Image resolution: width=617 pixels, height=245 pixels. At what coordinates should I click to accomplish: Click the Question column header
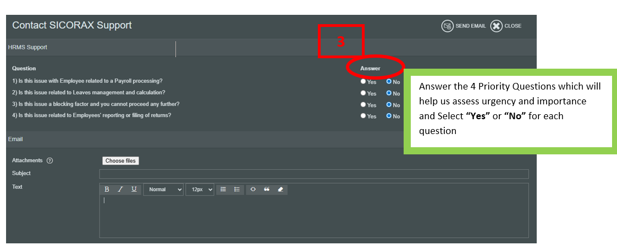[24, 69]
